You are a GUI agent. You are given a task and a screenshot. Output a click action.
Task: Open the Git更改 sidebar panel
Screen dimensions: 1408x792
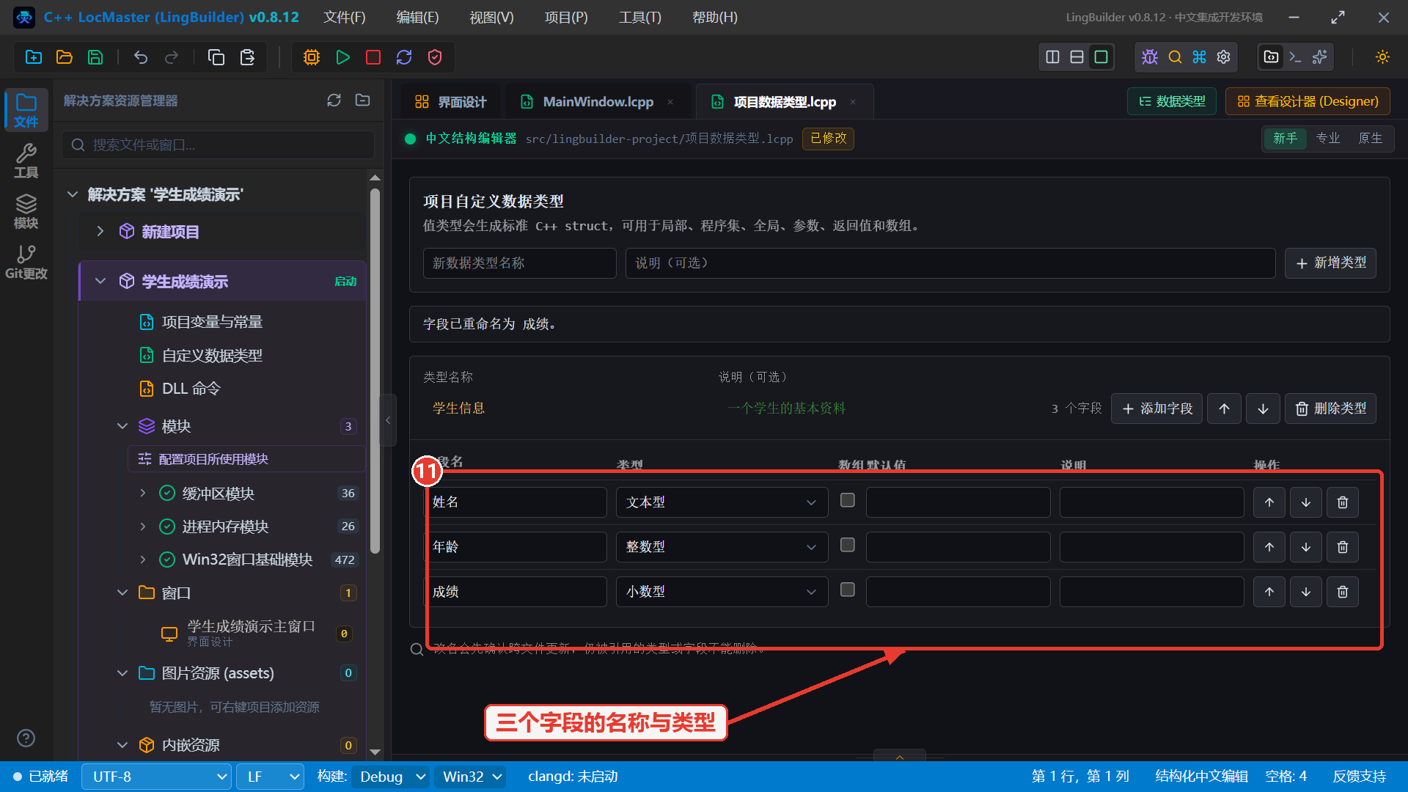(26, 263)
